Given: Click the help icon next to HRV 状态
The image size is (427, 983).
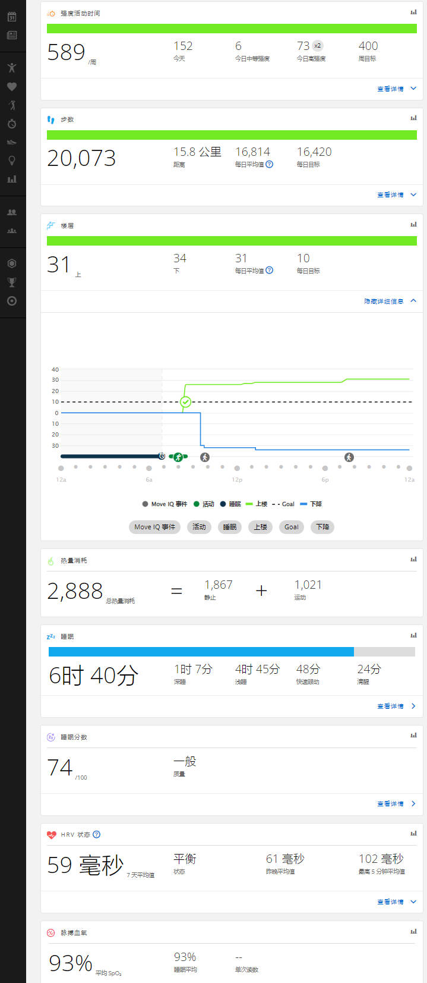Looking at the screenshot, I should point(97,834).
